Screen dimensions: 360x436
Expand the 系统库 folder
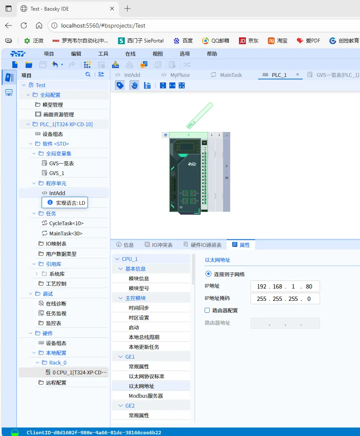pyautogui.click(x=37, y=274)
